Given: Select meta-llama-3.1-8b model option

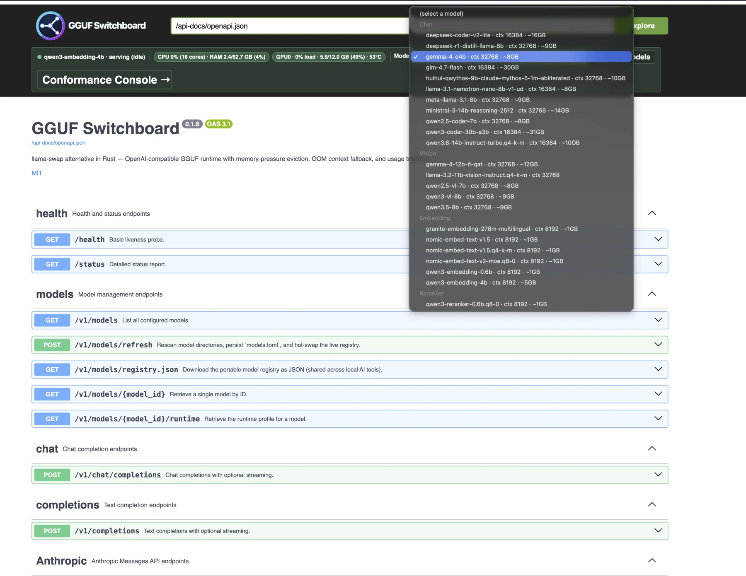Looking at the screenshot, I should coord(521,100).
